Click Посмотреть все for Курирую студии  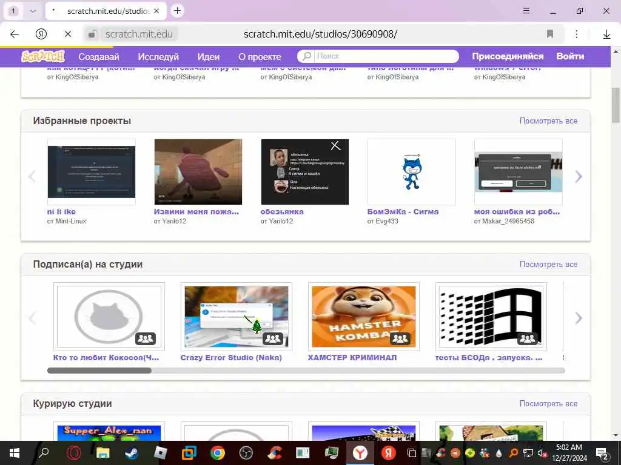[548, 404]
